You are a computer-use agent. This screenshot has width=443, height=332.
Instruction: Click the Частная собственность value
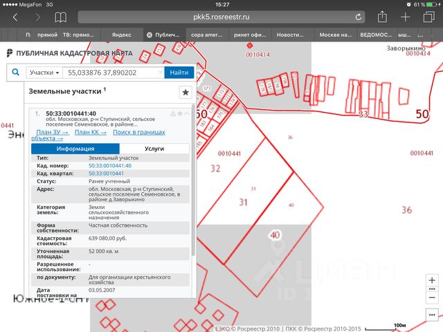tap(118, 225)
